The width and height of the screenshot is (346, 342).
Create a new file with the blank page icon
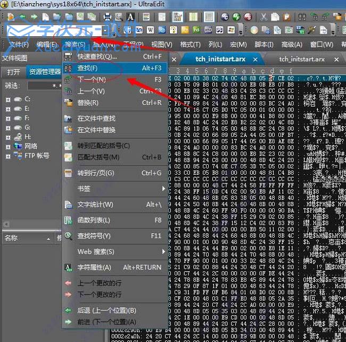point(45,17)
